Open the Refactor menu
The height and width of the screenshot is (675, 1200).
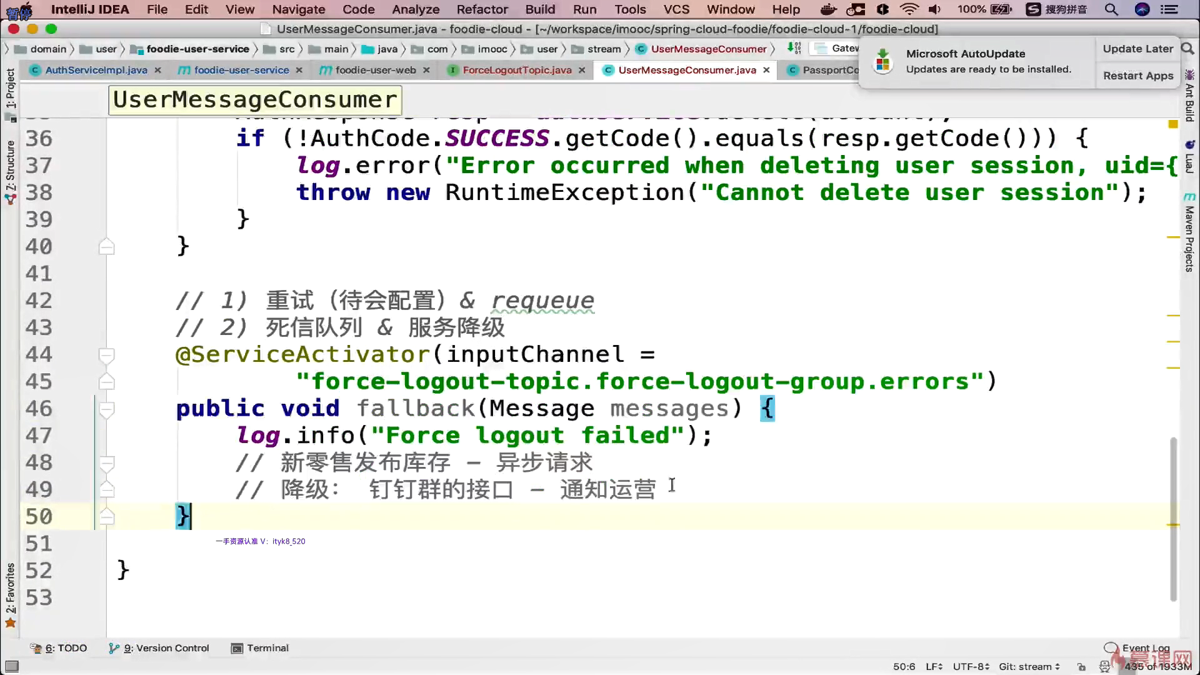click(x=482, y=9)
